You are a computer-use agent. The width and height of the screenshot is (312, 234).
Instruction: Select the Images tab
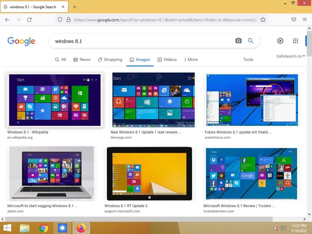pos(140,59)
